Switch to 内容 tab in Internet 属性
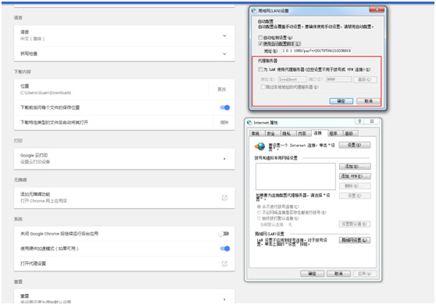Screen dimensions: 436x305 (302, 133)
